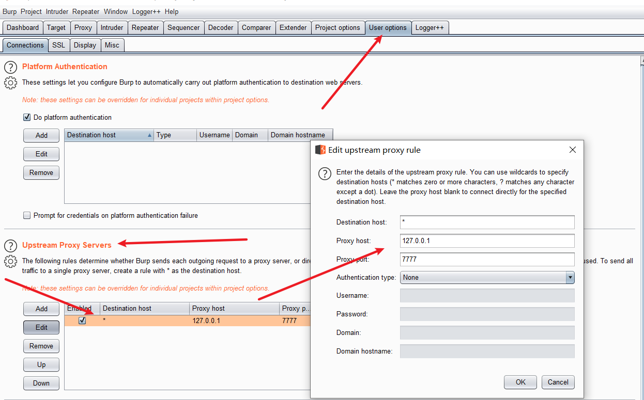Switch to Logger++ tab
This screenshot has height=400, width=644.
pos(430,28)
